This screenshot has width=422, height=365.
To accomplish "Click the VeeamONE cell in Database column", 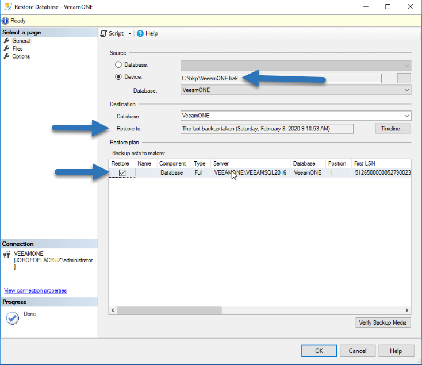I will pos(308,172).
